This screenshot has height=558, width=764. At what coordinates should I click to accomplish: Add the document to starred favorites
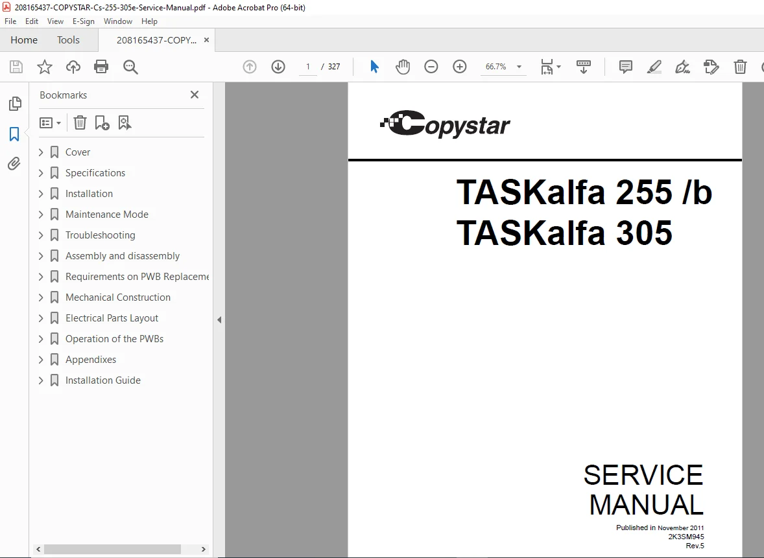45,67
